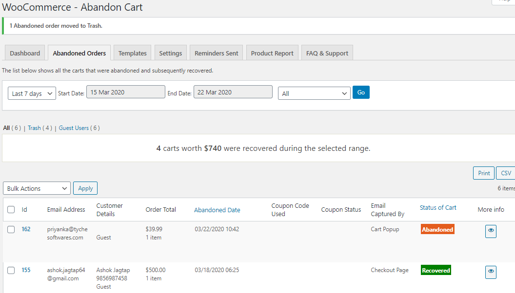Screen dimensions: 515x293
Task: Click the date 03/18/2020 06:25
Action: 217,270
